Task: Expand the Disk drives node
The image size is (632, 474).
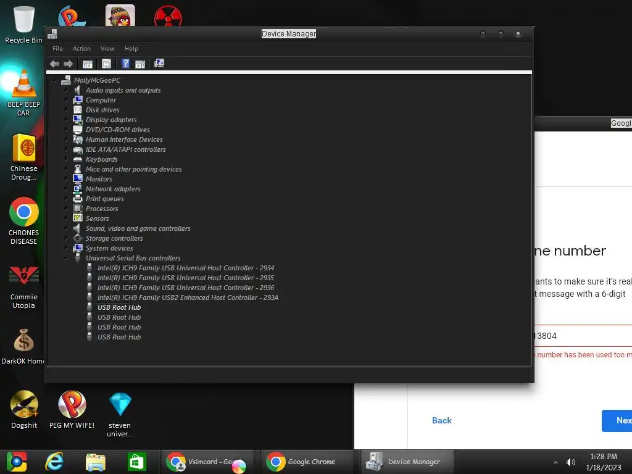Action: pos(66,110)
